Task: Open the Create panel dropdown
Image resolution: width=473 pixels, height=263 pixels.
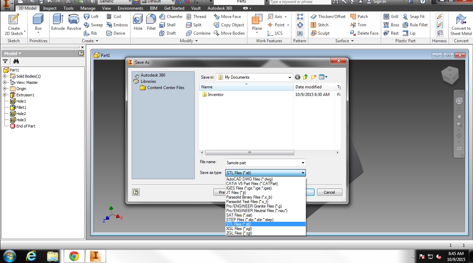Action: pyautogui.click(x=90, y=41)
